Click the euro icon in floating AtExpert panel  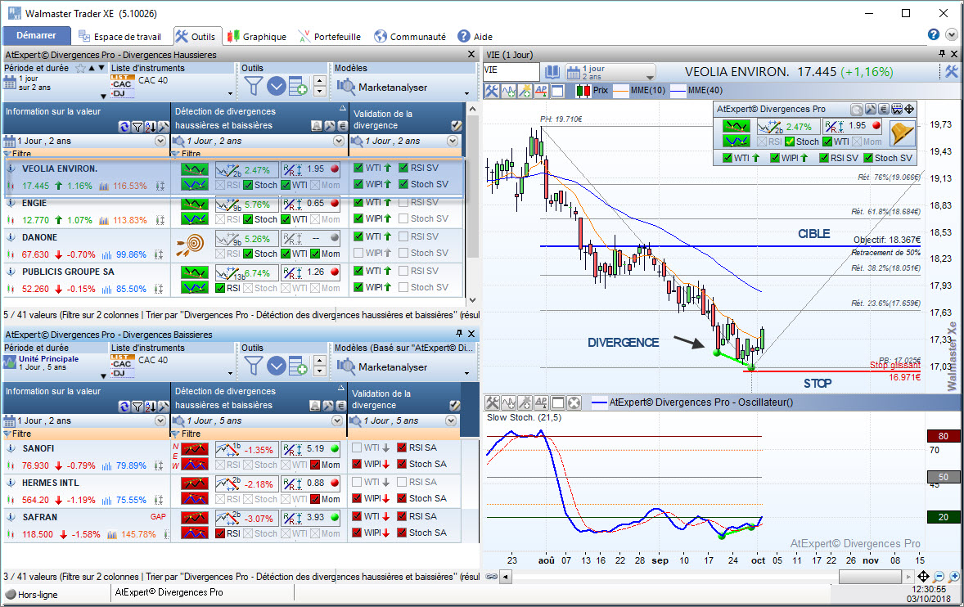[x=884, y=110]
